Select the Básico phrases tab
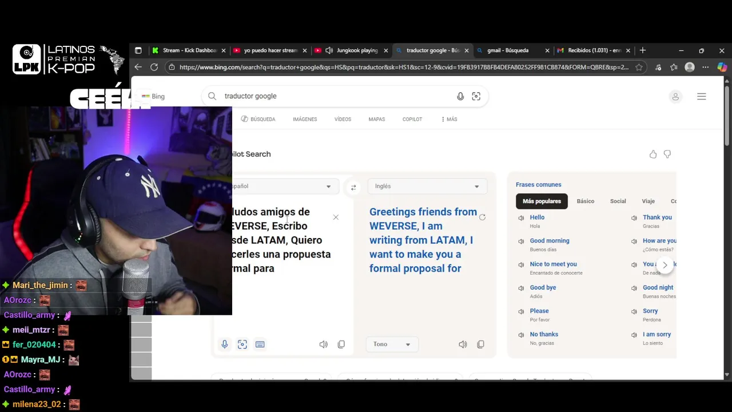The height and width of the screenshot is (412, 732). tap(586, 201)
